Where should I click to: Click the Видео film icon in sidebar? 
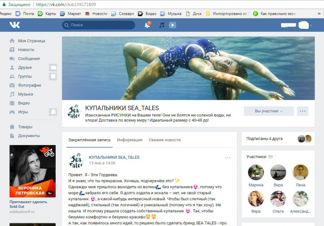tap(12, 103)
